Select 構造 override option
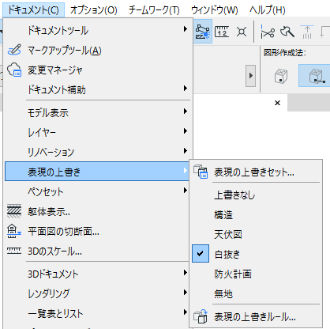The height and width of the screenshot is (329, 330). (256, 215)
